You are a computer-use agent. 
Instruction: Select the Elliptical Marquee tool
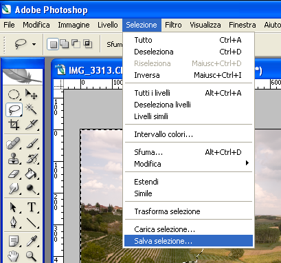(x=14, y=94)
